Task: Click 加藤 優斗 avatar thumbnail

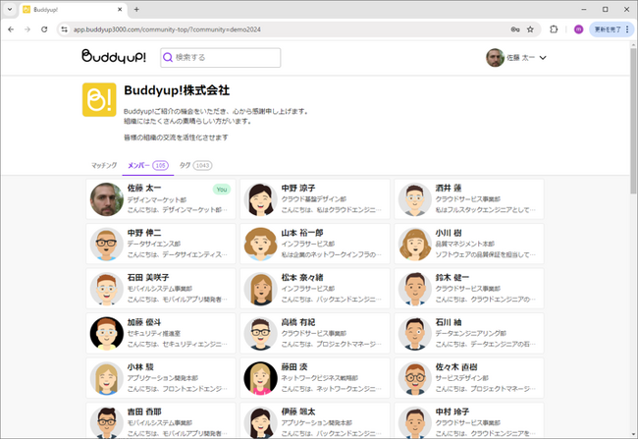Action: (x=107, y=333)
